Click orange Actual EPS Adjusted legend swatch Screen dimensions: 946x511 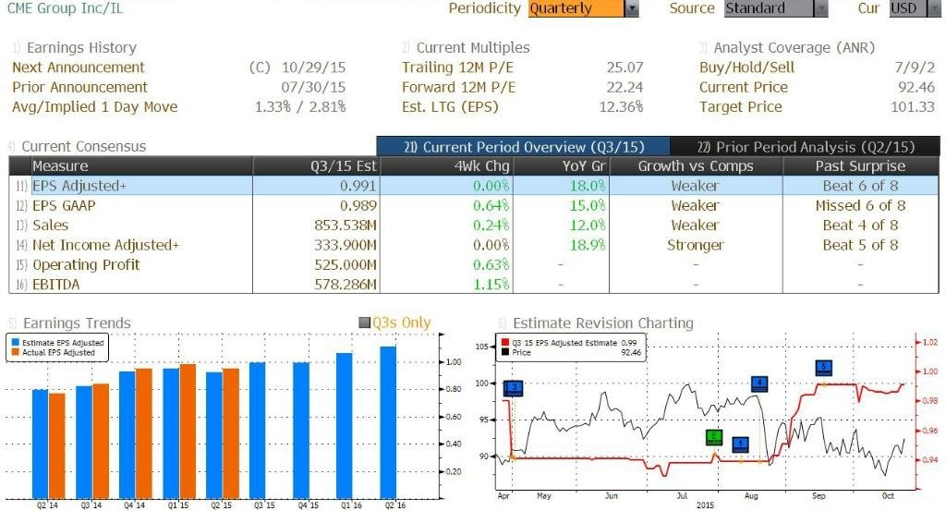[15, 352]
